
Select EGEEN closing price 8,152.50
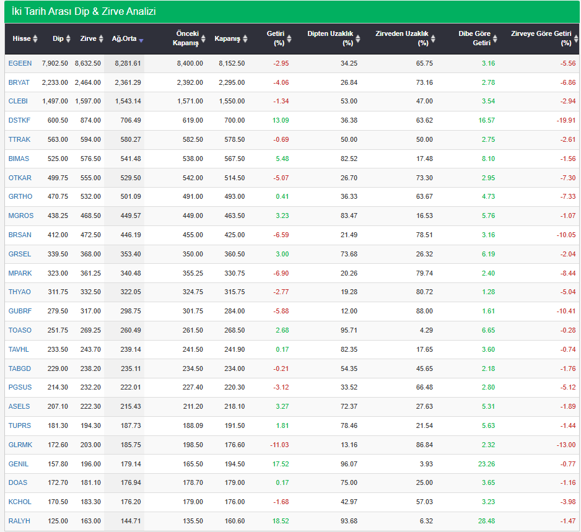coord(232,63)
